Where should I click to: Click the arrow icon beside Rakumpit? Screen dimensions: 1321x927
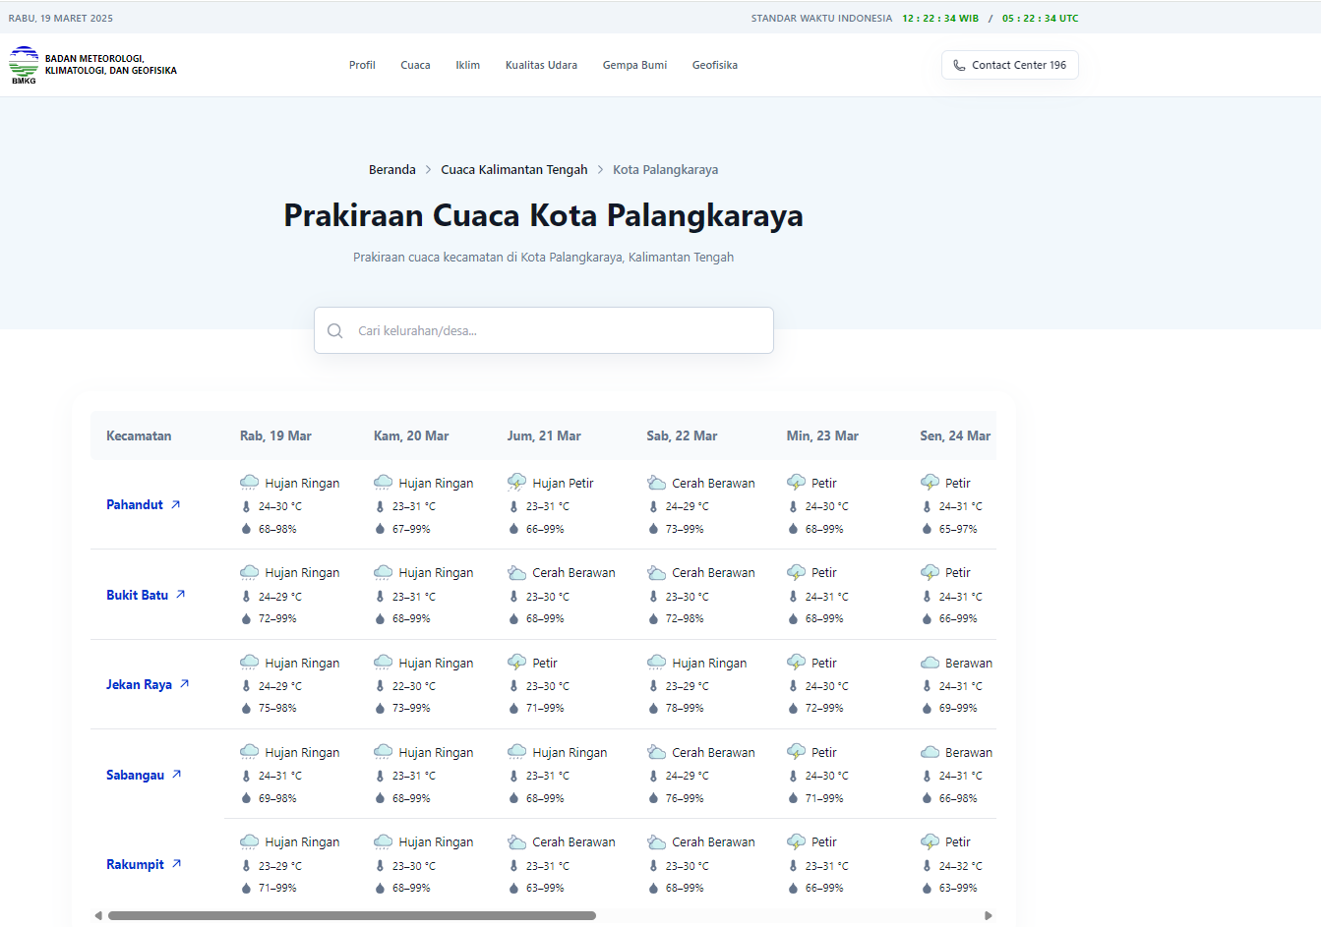coord(177,864)
